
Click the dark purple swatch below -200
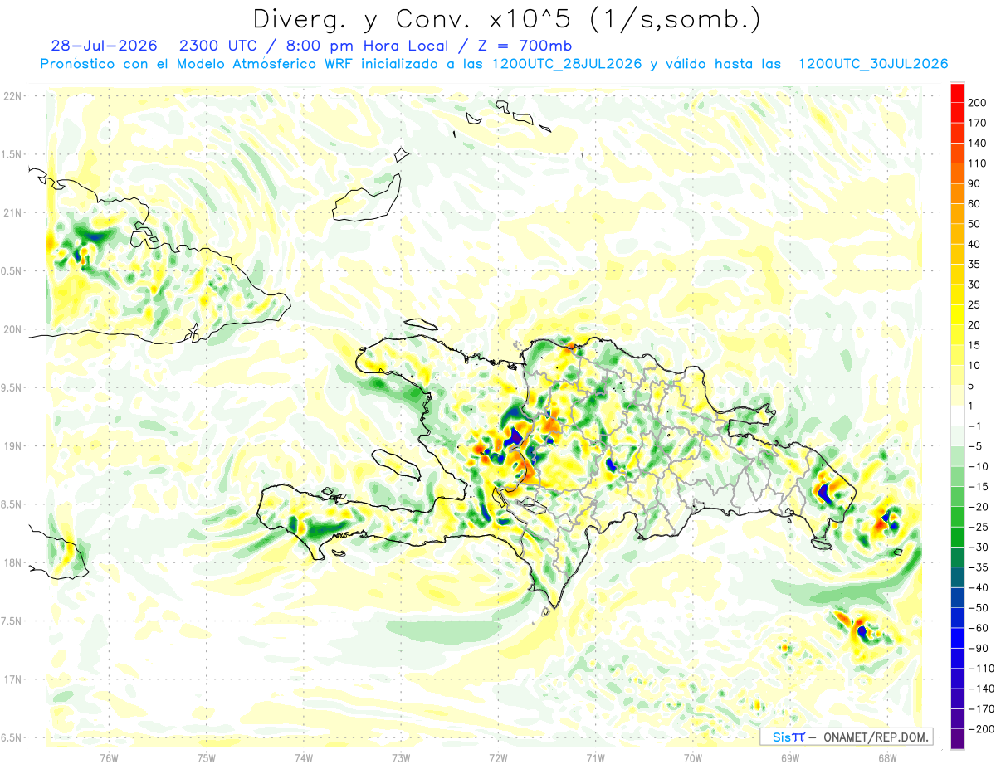point(958,739)
